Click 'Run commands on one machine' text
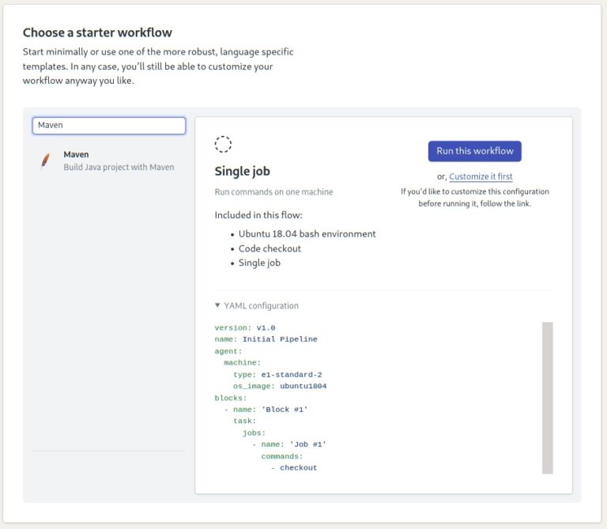 [273, 192]
